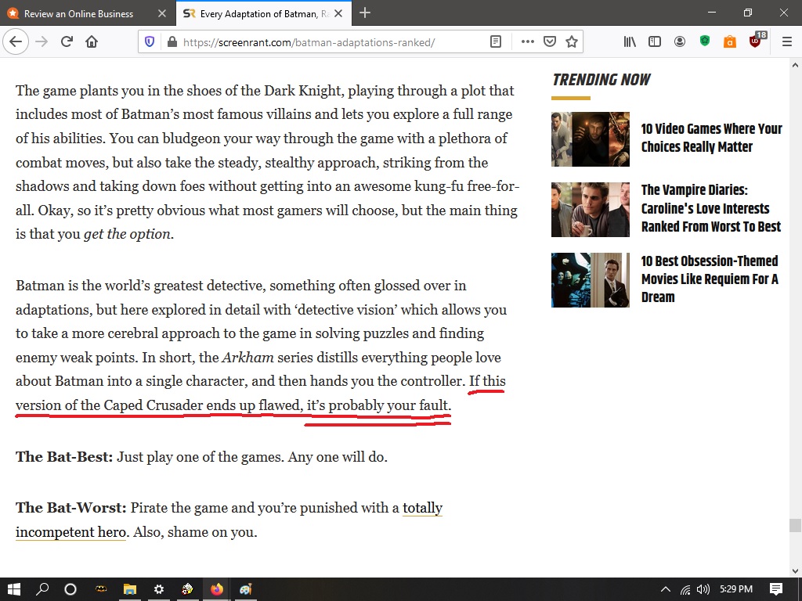The image size is (802, 601).
Task: Open the Page actions ellipsis menu
Action: click(x=527, y=41)
